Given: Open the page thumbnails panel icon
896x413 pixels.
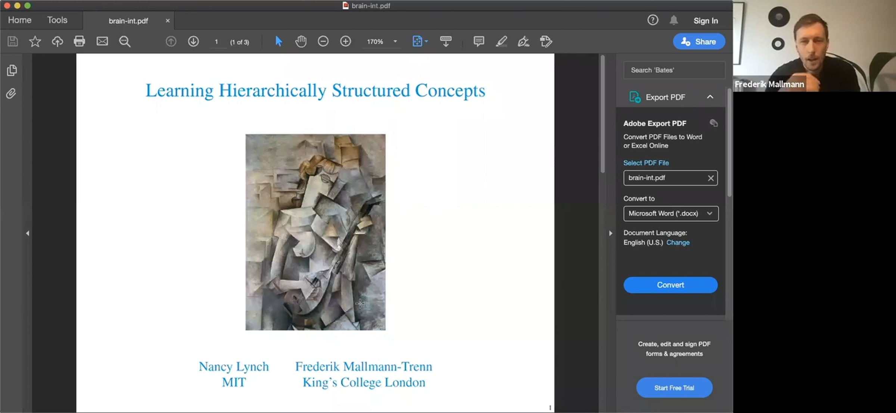Looking at the screenshot, I should (x=12, y=70).
